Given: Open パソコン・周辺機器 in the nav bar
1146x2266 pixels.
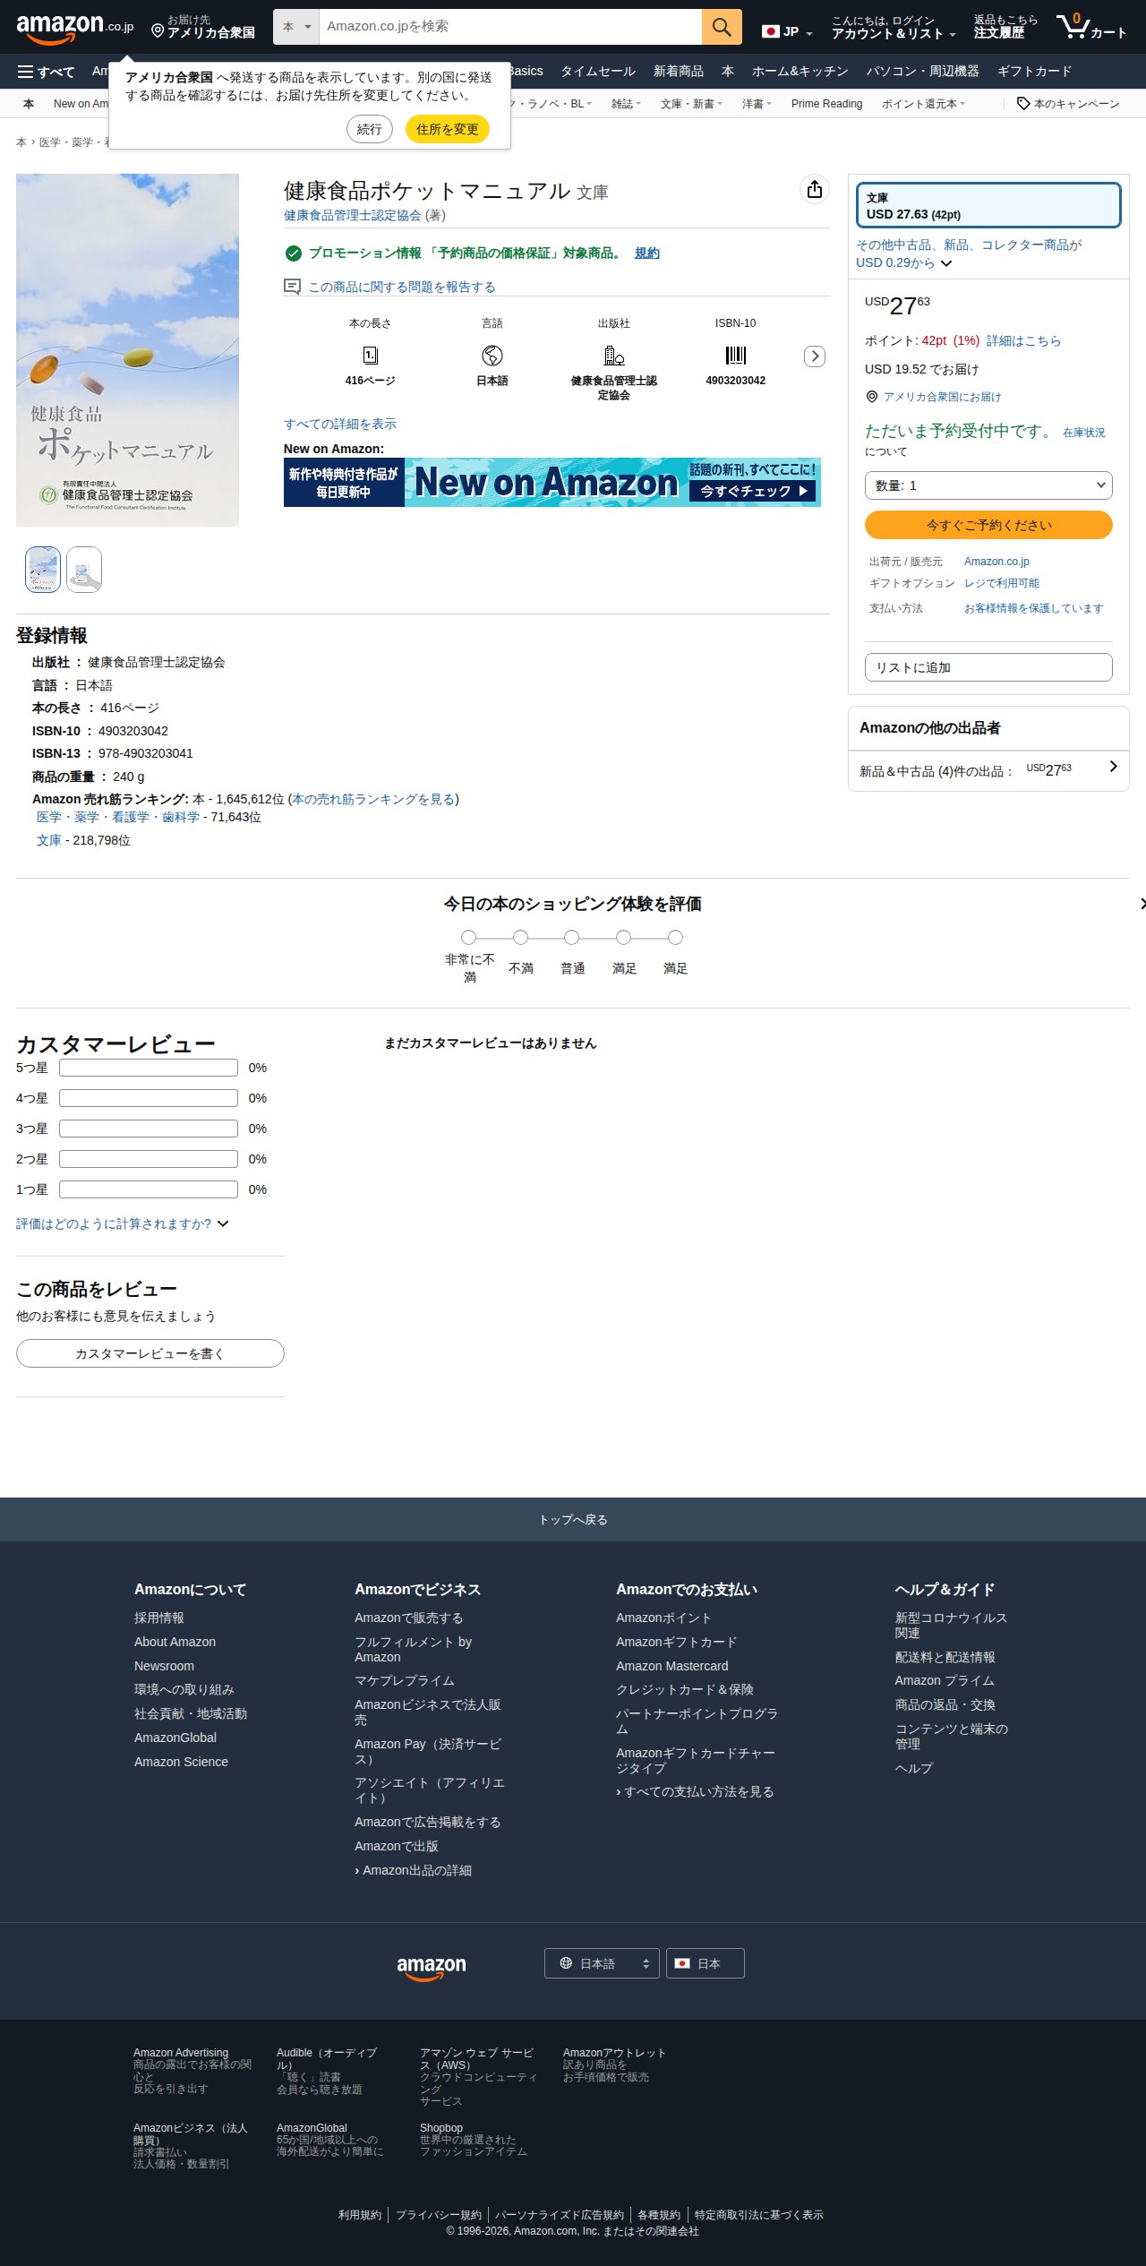Looking at the screenshot, I should 923,72.
